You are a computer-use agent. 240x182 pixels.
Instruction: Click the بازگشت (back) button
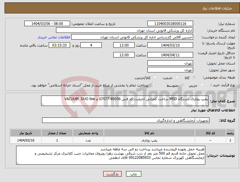coord(112,174)
